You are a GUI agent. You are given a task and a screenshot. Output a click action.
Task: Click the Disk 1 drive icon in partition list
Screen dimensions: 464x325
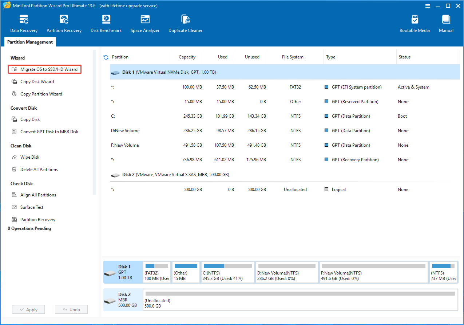pyautogui.click(x=115, y=72)
